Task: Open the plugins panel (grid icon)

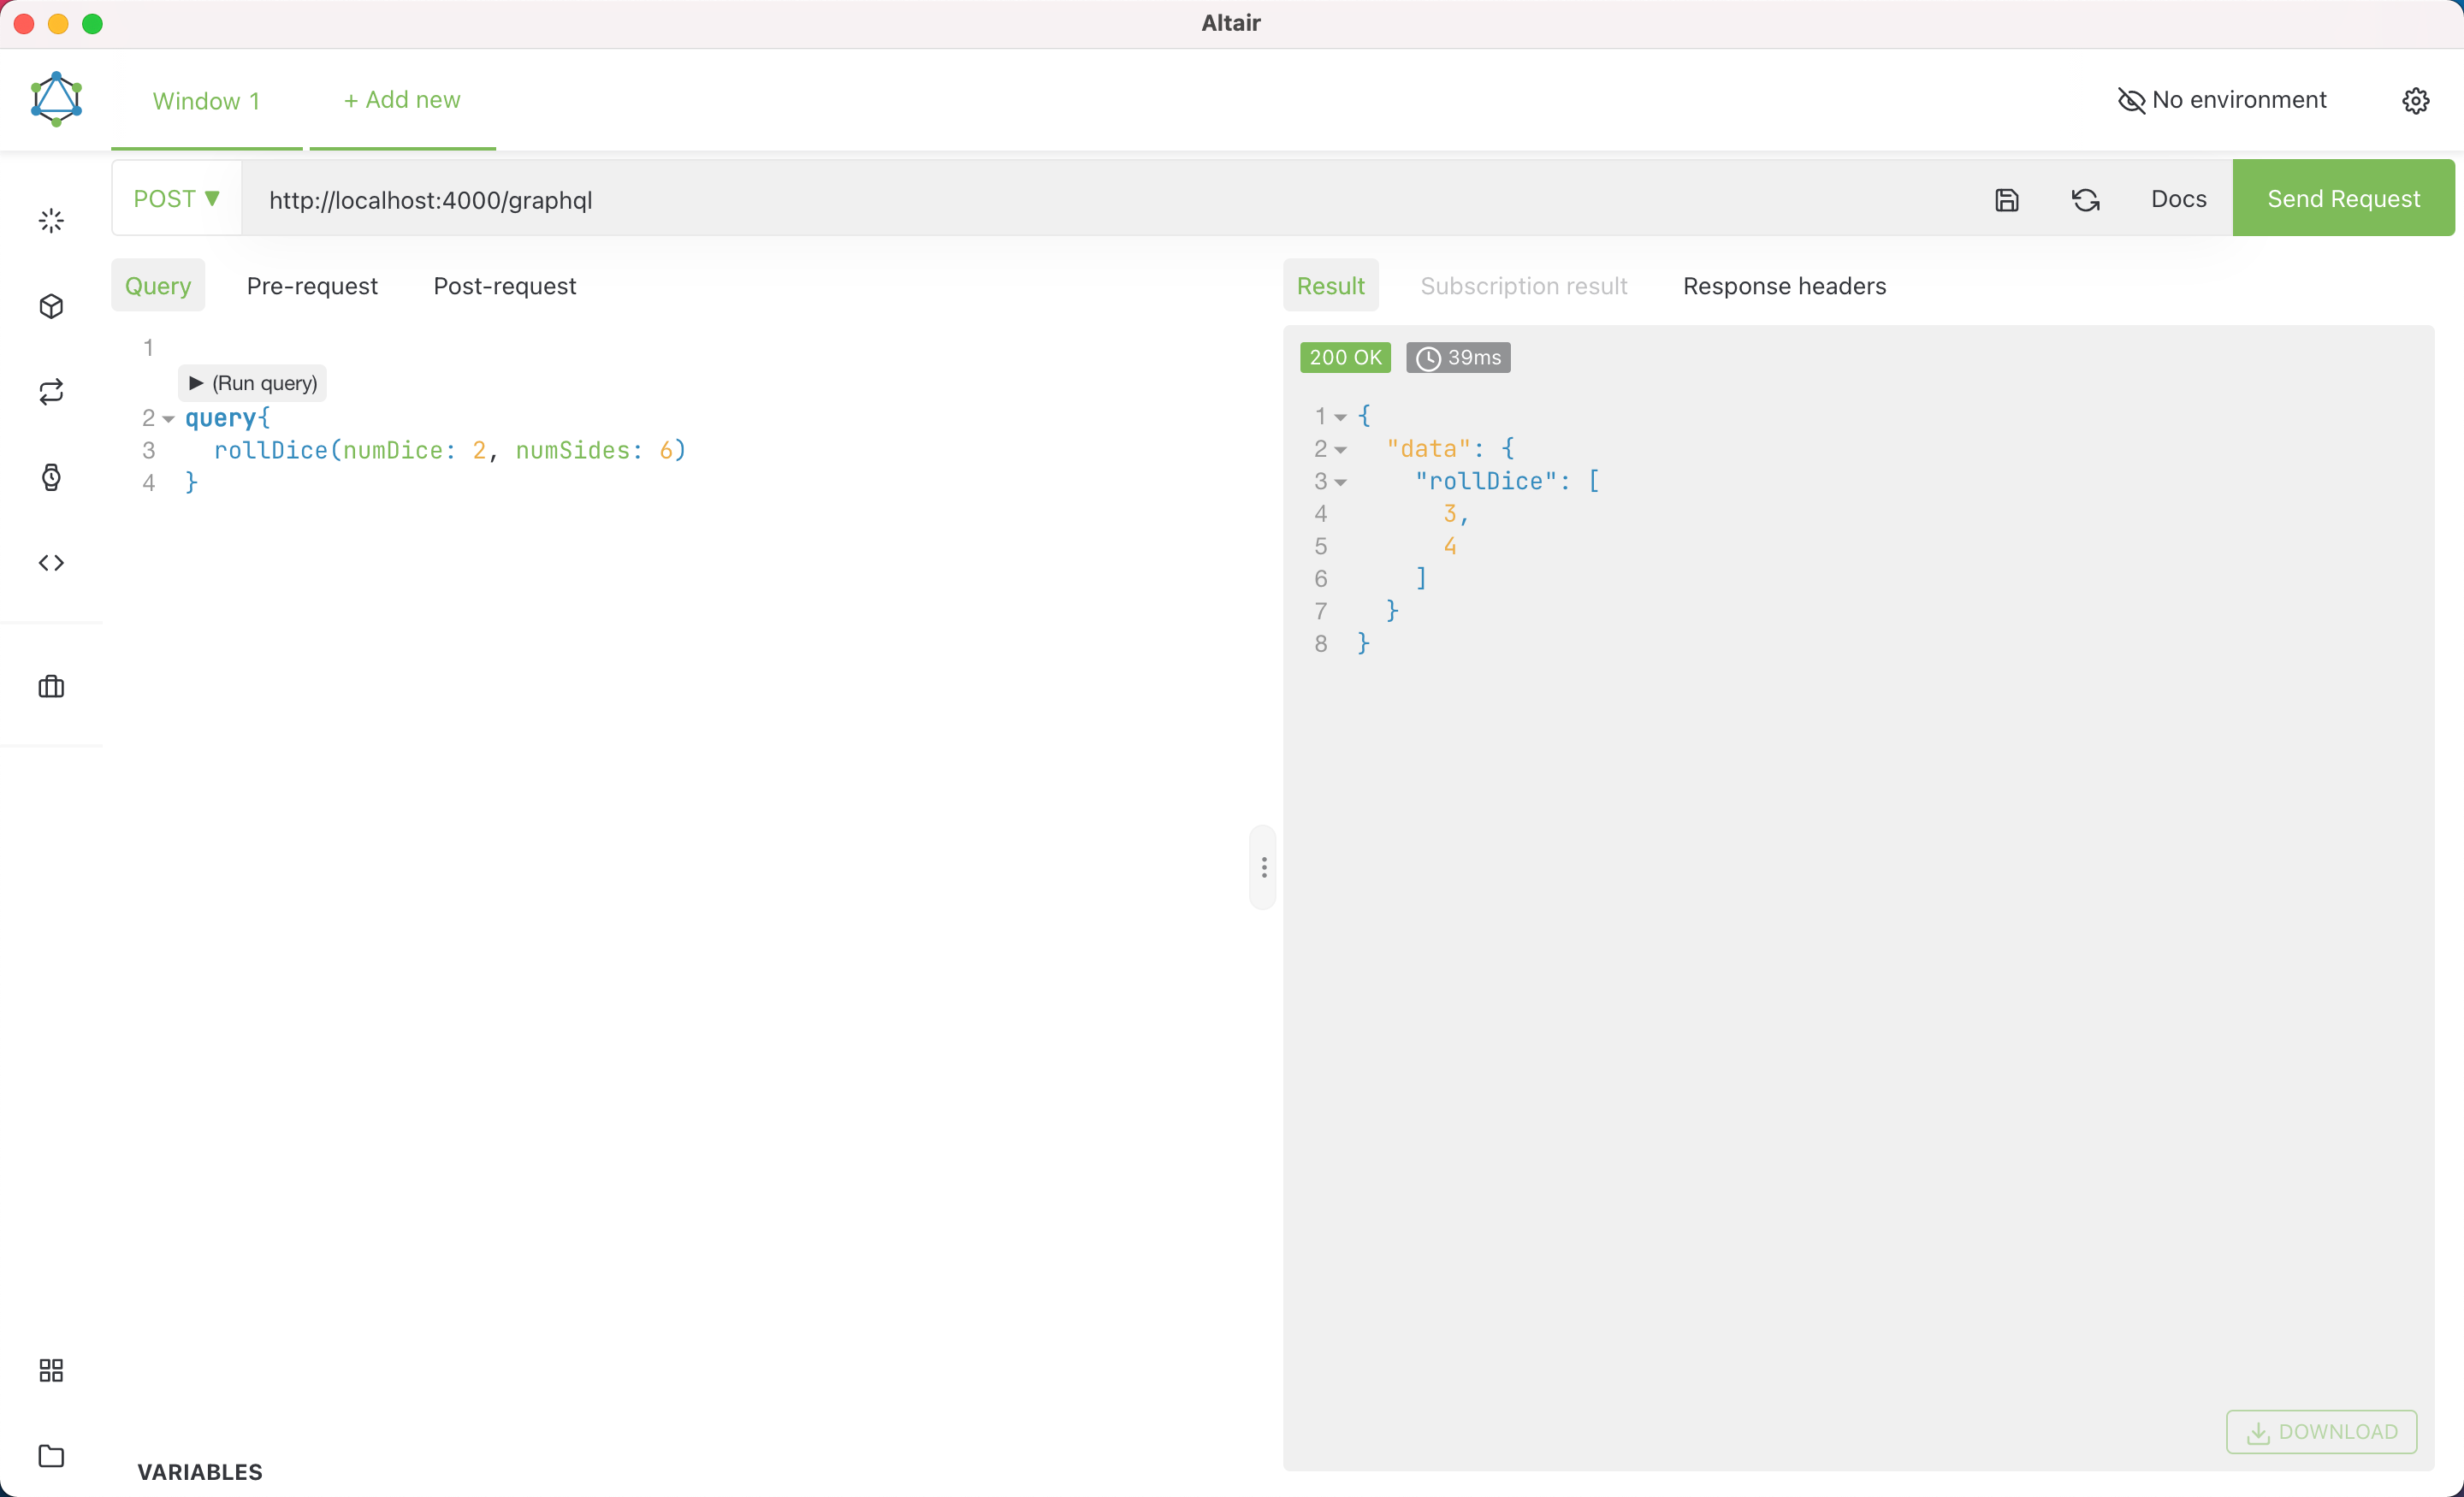Action: [51, 1370]
